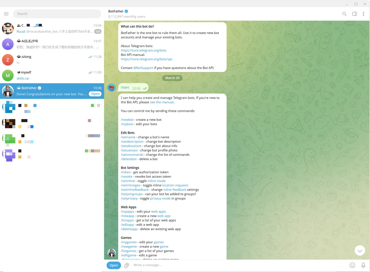
Task: Toggle the right info sidebar panel
Action: coord(354,14)
